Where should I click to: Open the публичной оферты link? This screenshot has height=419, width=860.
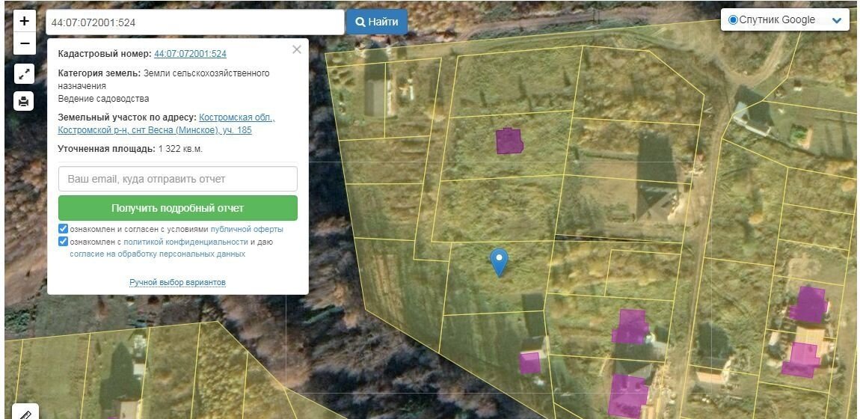pos(247,229)
